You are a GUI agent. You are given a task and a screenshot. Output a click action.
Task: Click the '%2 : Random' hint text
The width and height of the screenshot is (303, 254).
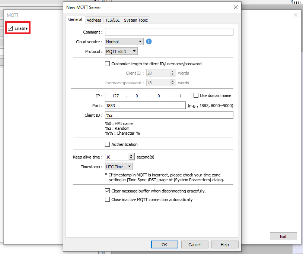pos(117,128)
